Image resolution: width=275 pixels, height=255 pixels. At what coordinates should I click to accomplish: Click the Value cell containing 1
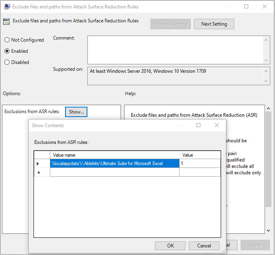[200, 163]
